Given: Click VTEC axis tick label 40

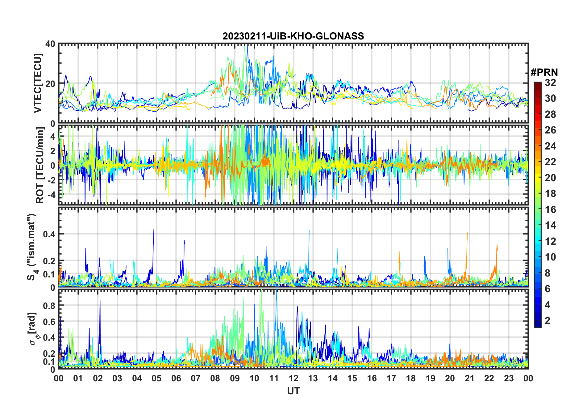Looking at the screenshot, I should [x=50, y=44].
